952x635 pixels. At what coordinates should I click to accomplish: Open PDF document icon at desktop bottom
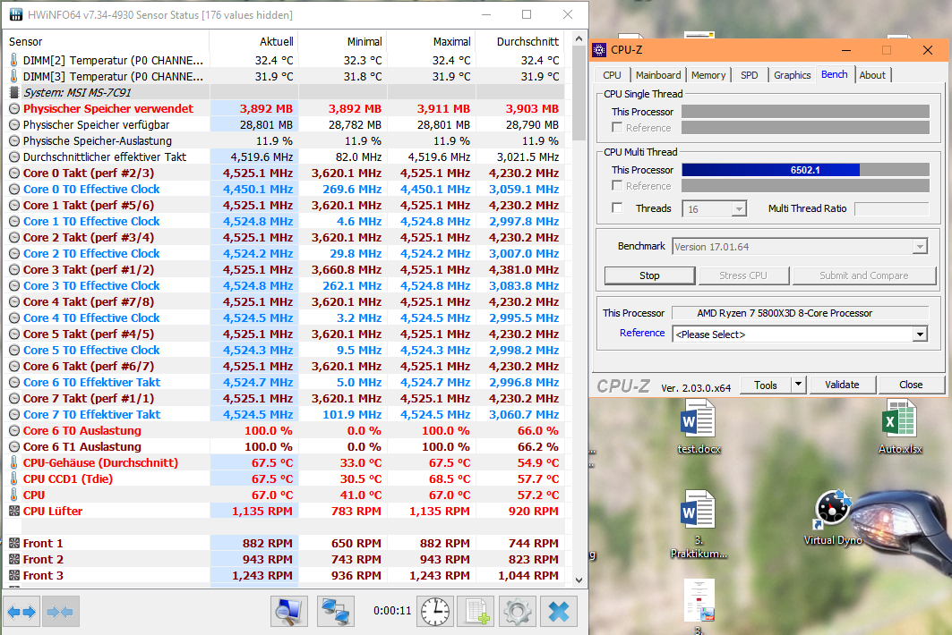pyautogui.click(x=699, y=600)
